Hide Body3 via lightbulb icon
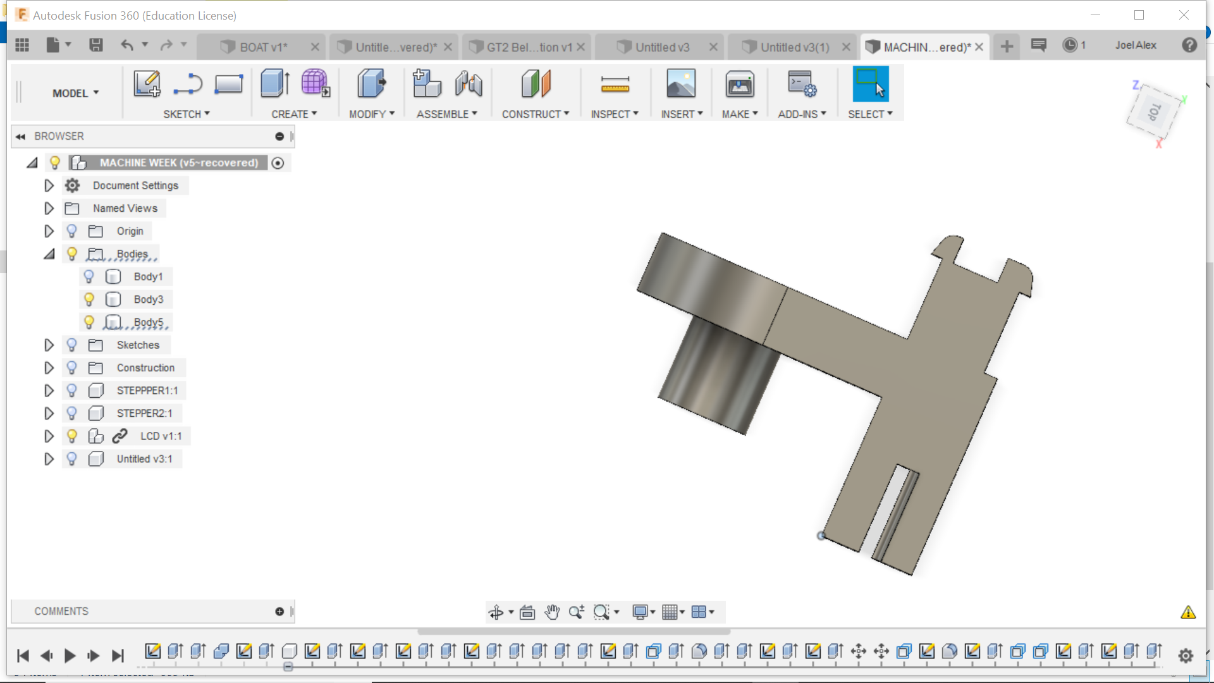This screenshot has height=683, width=1214. click(x=89, y=299)
